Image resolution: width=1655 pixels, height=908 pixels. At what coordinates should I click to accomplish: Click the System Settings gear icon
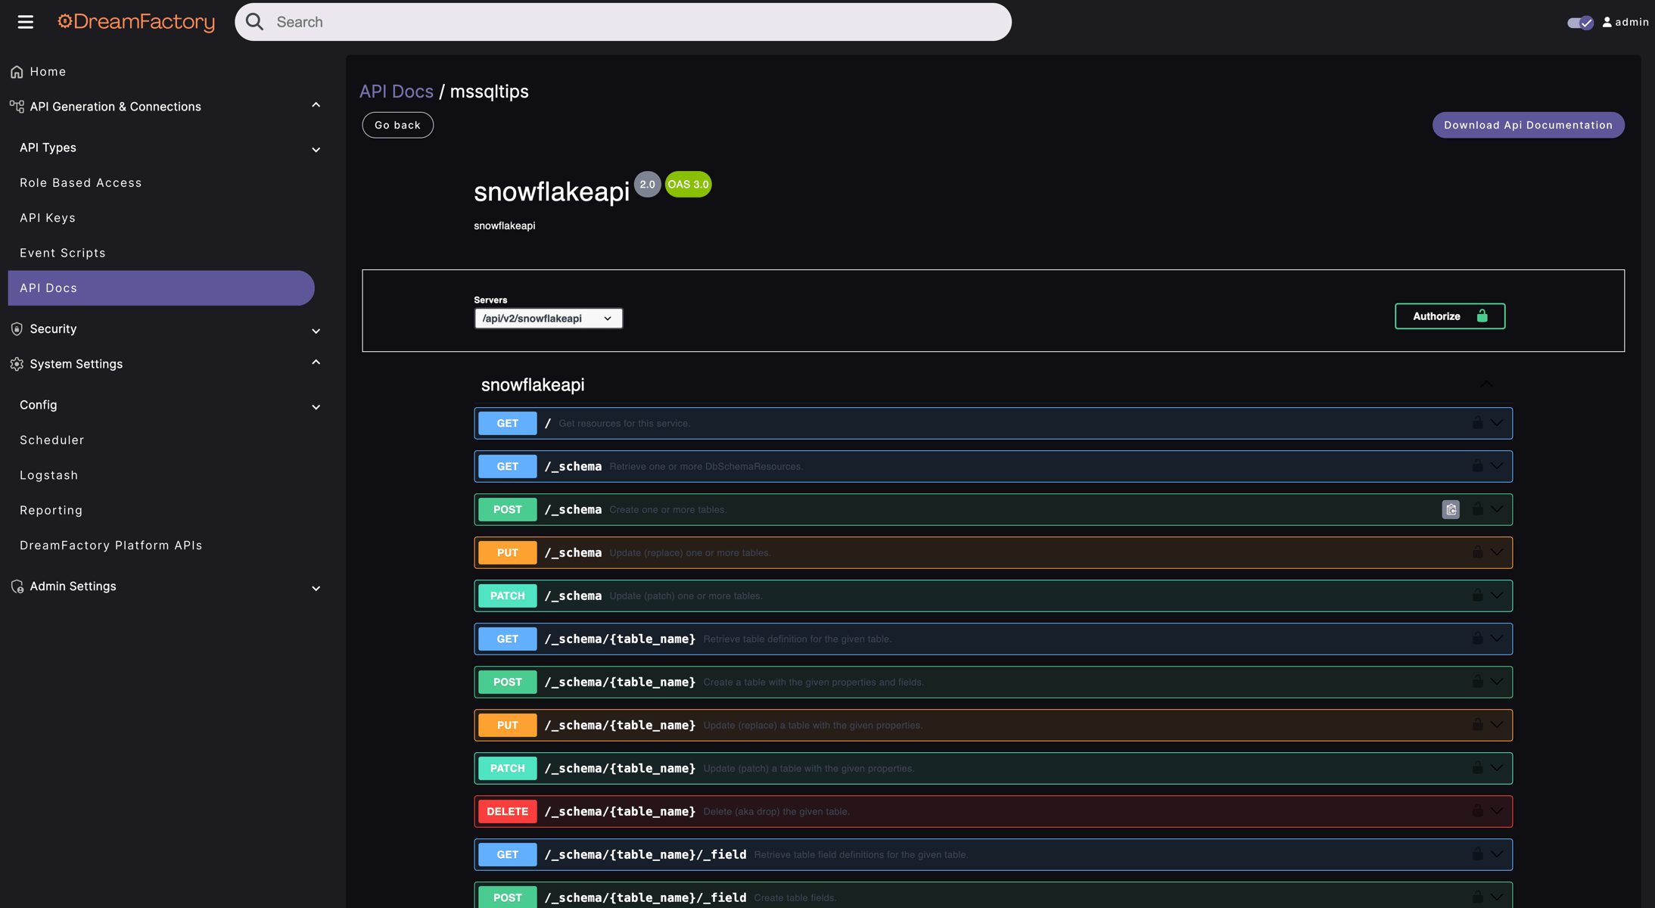click(x=16, y=363)
